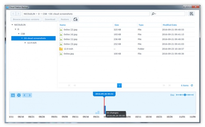Click timeline previous arrow button
205x127 pixels.
(x=25, y=95)
